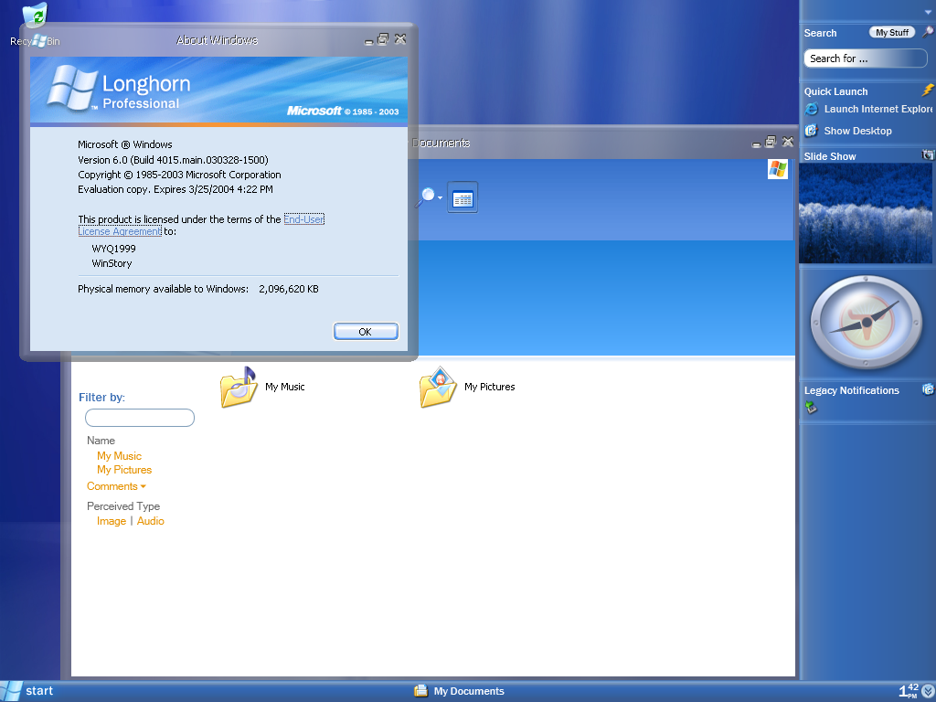
Task: Click the taskbar clock time
Action: click(909, 691)
